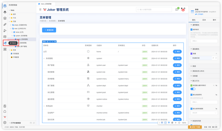Toggle the hamburger menu beside Joker title
222x131 pixels.
click(40, 9)
